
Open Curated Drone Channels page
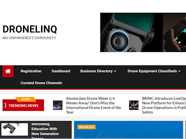coord(41,83)
